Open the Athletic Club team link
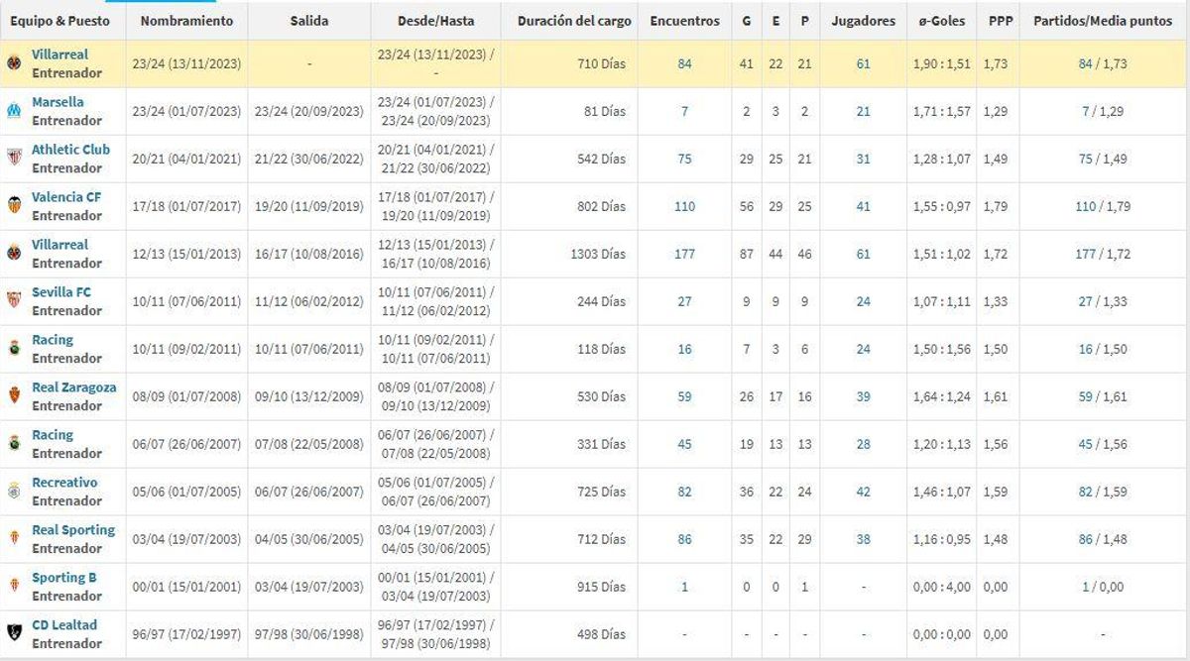 tap(70, 150)
